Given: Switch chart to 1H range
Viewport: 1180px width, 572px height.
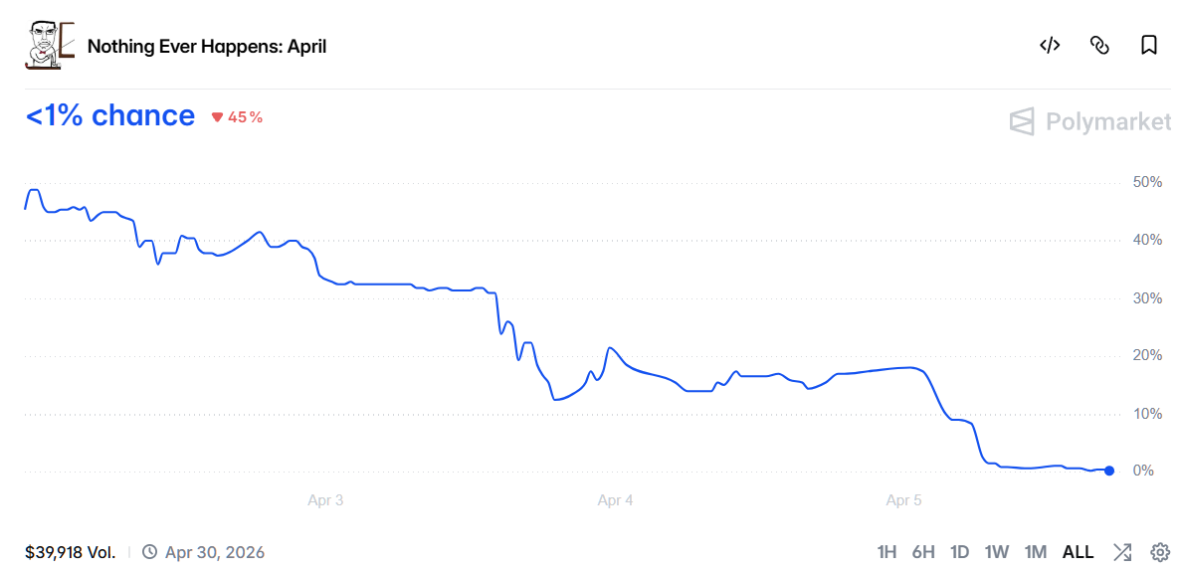Looking at the screenshot, I should (887, 552).
